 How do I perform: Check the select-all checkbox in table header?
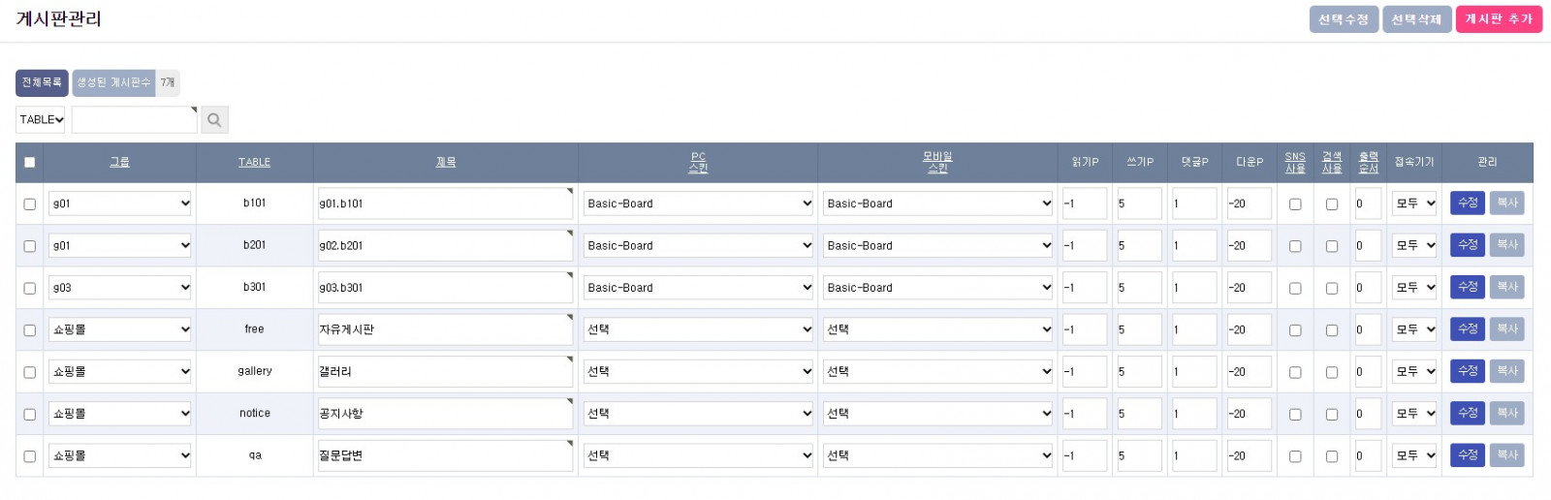30,163
